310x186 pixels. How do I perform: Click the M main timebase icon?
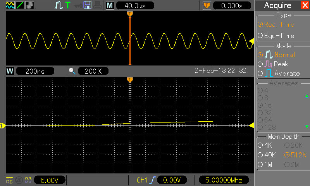(110, 5)
